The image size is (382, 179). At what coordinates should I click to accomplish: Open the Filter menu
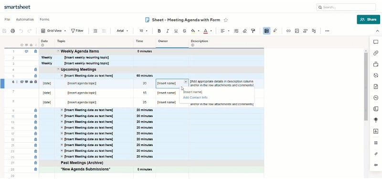[77, 31]
